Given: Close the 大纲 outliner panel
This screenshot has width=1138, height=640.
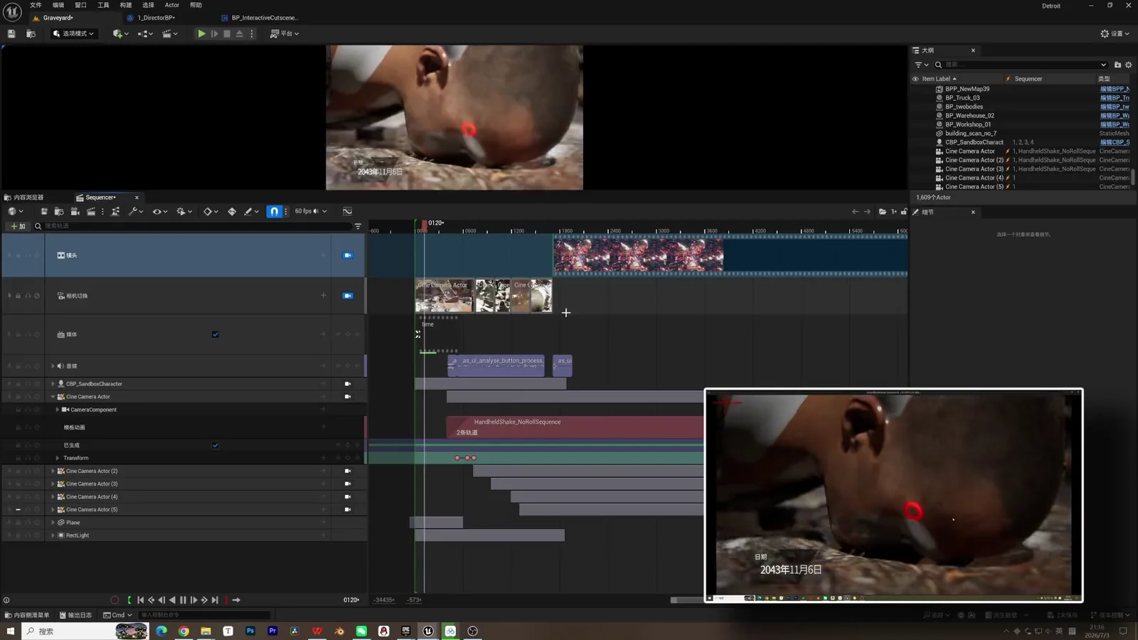Looking at the screenshot, I should [x=973, y=50].
